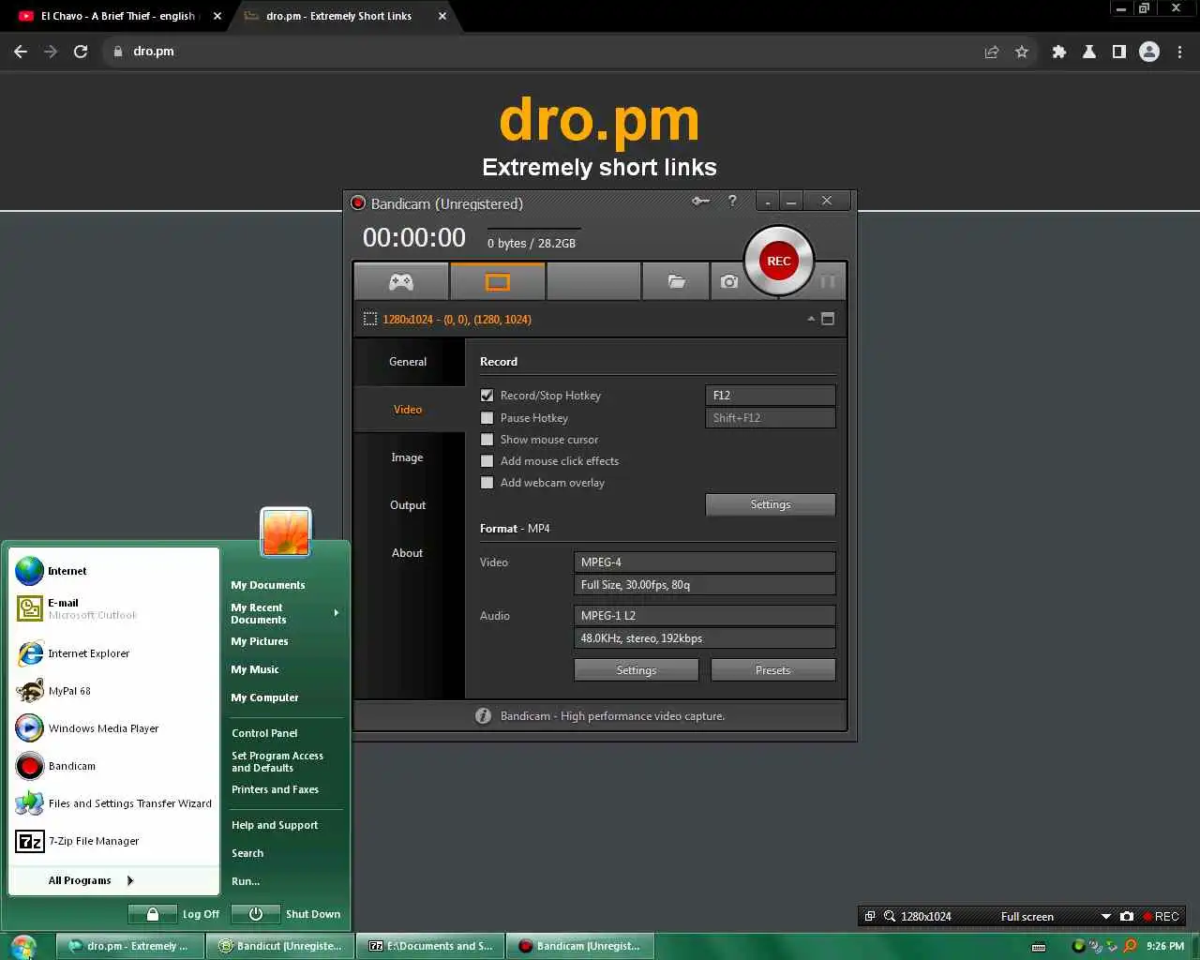Open Record section Settings button
The width and height of the screenshot is (1200, 960).
pos(771,504)
